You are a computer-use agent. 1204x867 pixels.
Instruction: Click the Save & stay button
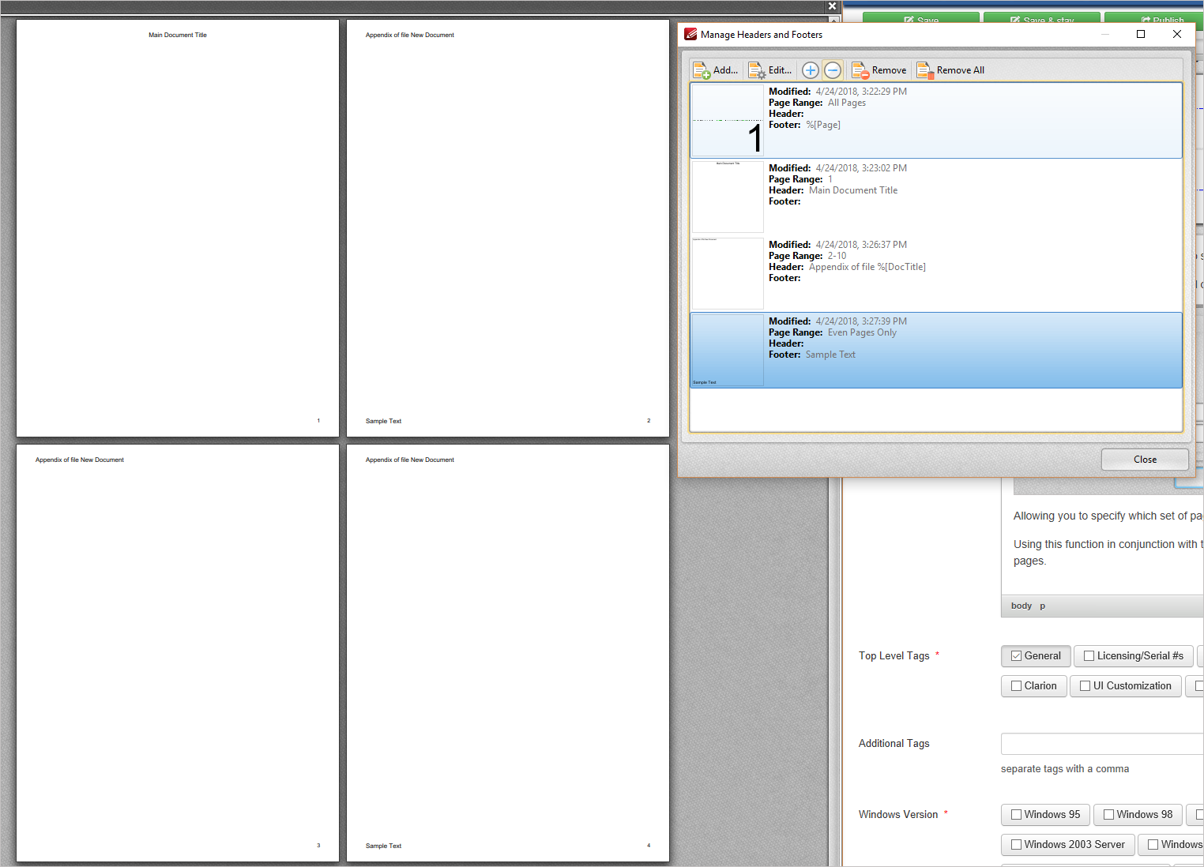(x=1041, y=20)
